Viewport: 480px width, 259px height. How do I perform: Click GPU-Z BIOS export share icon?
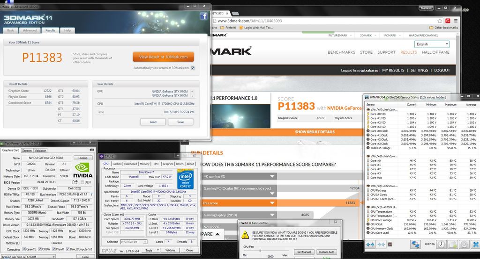pyautogui.click(x=75, y=182)
